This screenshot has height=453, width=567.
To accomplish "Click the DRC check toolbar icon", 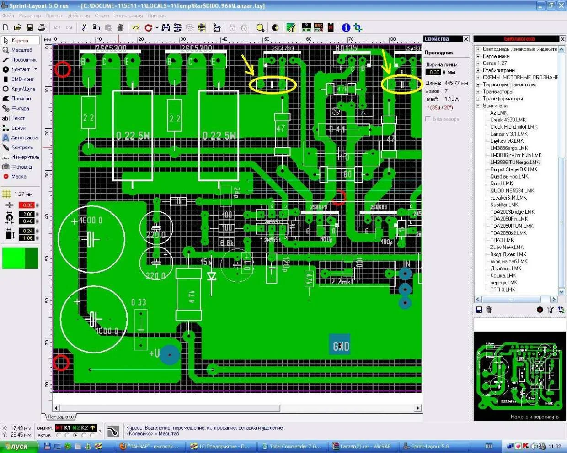I will pyautogui.click(x=318, y=28).
